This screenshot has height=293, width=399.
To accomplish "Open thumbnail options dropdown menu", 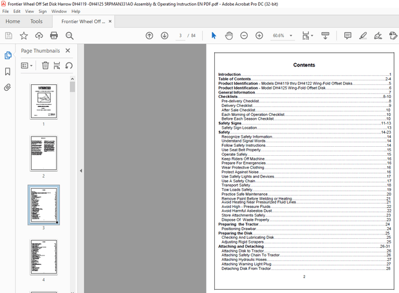I will pos(27,66).
